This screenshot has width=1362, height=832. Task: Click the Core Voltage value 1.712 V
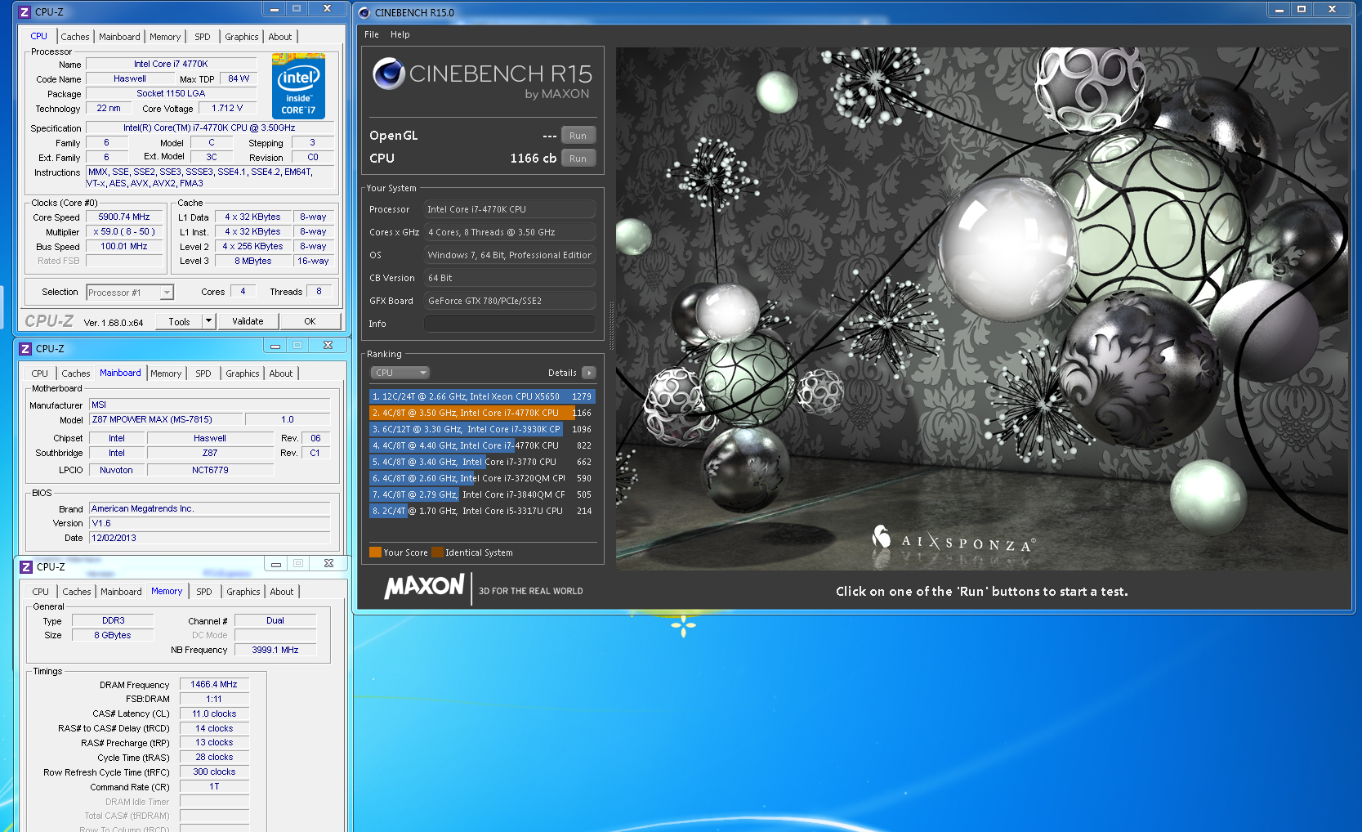point(227,108)
